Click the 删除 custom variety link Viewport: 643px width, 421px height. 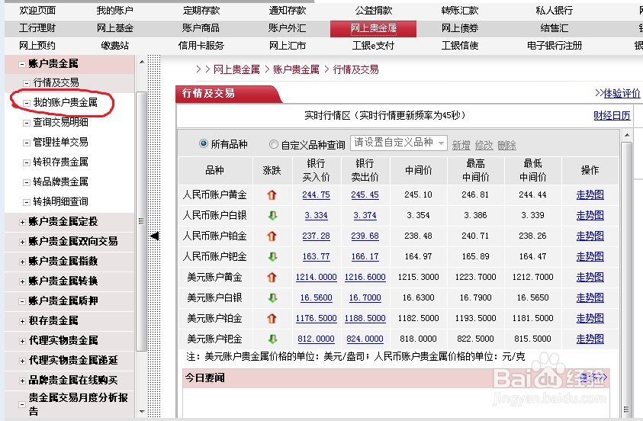tap(507, 145)
